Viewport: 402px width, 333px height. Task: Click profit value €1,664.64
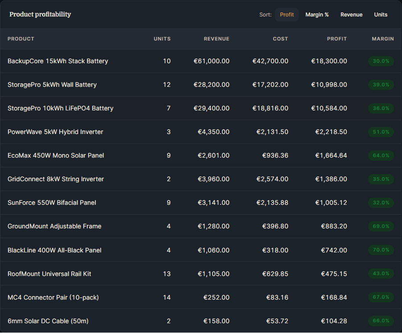click(331, 155)
